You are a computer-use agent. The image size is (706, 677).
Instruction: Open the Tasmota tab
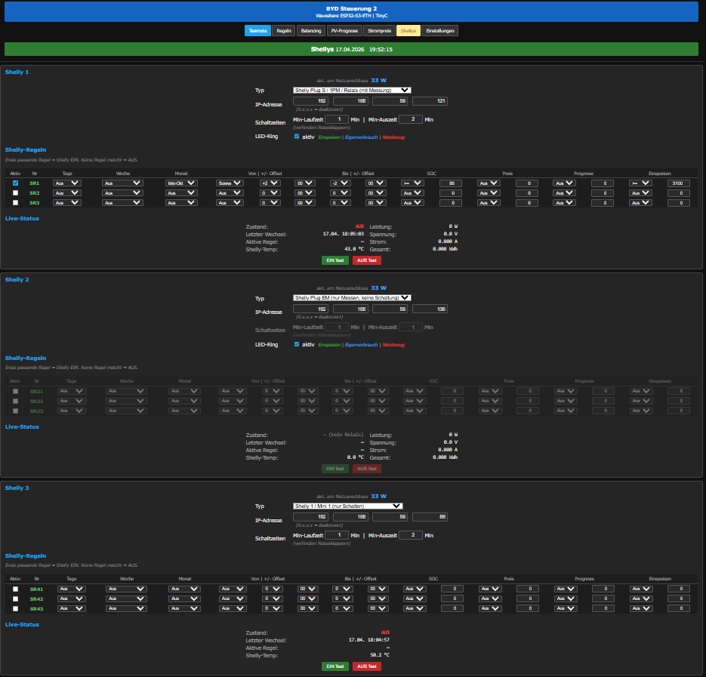[257, 31]
